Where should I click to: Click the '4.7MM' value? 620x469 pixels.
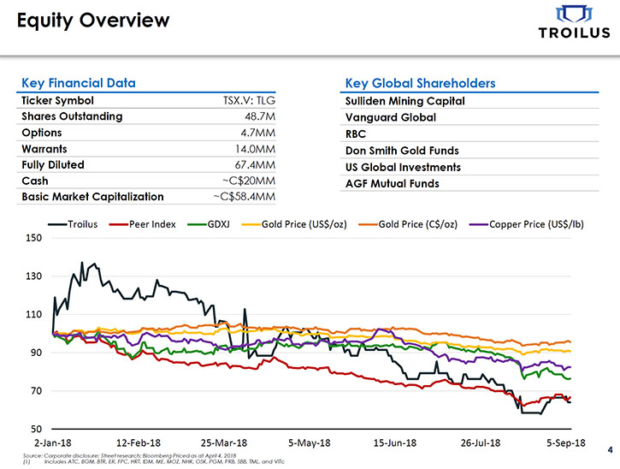click(x=257, y=133)
